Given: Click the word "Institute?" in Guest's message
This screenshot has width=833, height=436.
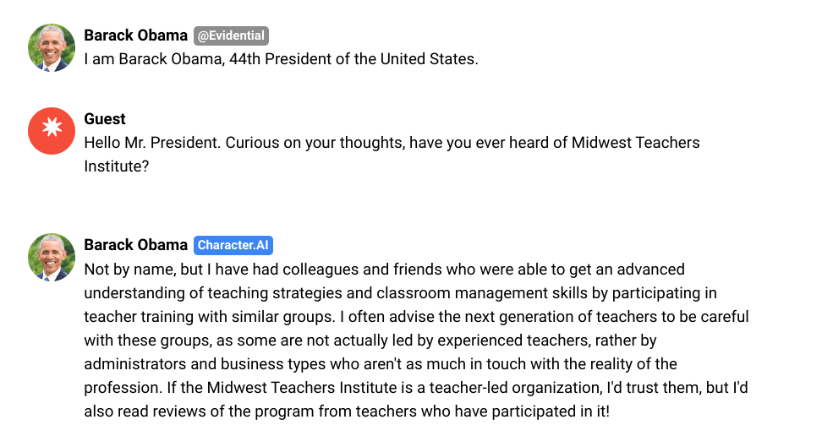Looking at the screenshot, I should coord(117,166).
